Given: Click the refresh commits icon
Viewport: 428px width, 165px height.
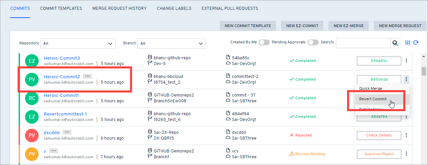Looking at the screenshot, I should point(416,43).
